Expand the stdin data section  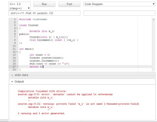tap(82, 75)
